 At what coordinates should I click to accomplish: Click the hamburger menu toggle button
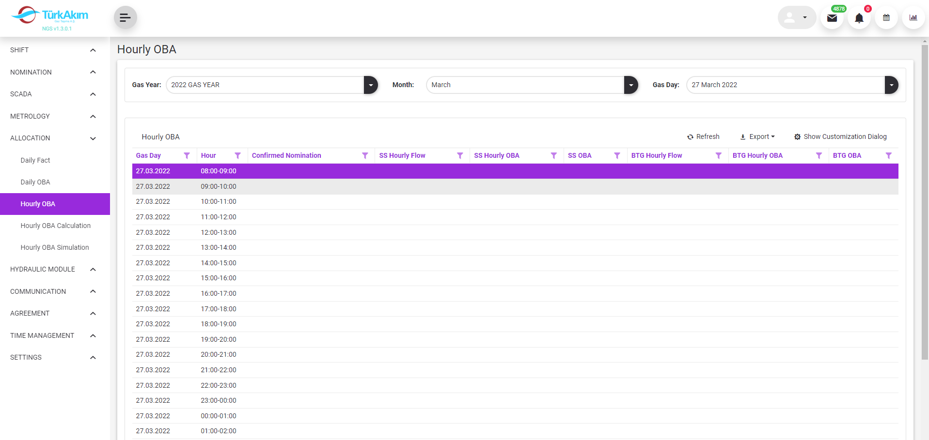pos(125,18)
